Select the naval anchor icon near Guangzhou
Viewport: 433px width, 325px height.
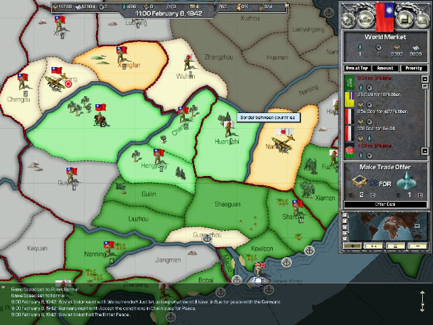coord(208,238)
